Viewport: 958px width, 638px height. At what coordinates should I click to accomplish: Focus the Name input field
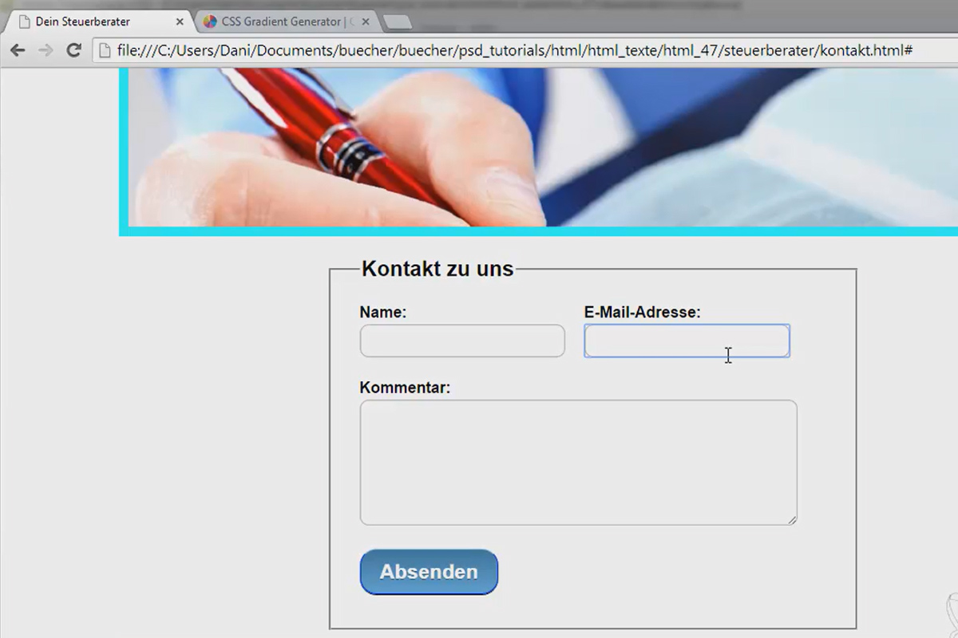tap(462, 341)
